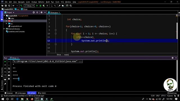Screen dimensions: 180x101
Task: Expand the out folder
Action: coord(6,21)
